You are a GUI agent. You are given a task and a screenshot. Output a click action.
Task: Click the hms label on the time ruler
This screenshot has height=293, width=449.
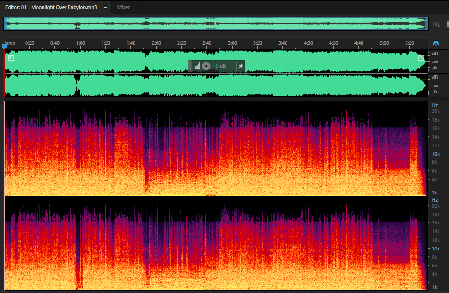click(10, 43)
